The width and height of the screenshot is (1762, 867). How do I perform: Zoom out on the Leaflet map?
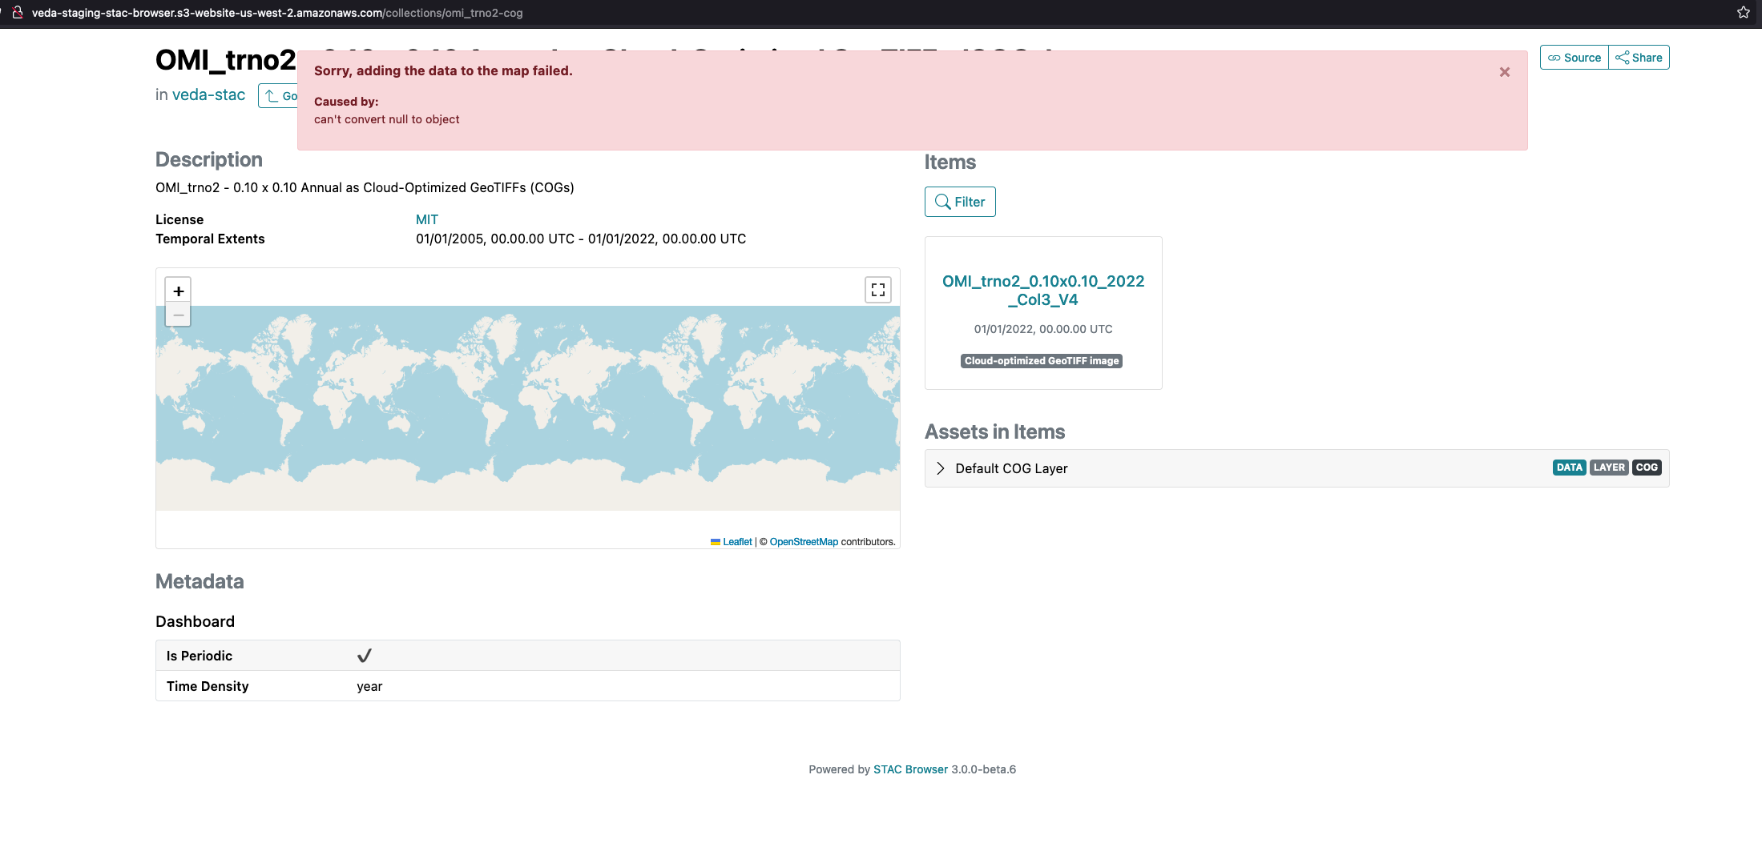click(x=178, y=315)
